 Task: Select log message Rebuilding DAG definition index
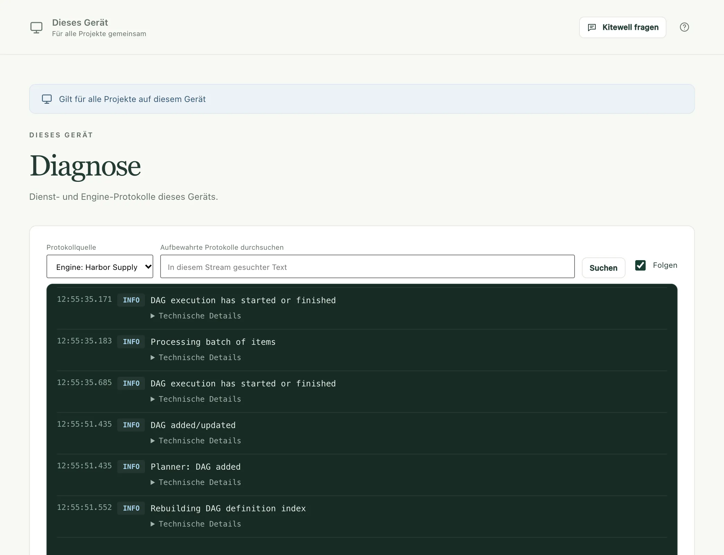228,509
